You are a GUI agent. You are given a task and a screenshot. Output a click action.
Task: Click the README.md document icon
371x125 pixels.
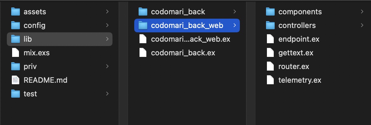(15, 80)
